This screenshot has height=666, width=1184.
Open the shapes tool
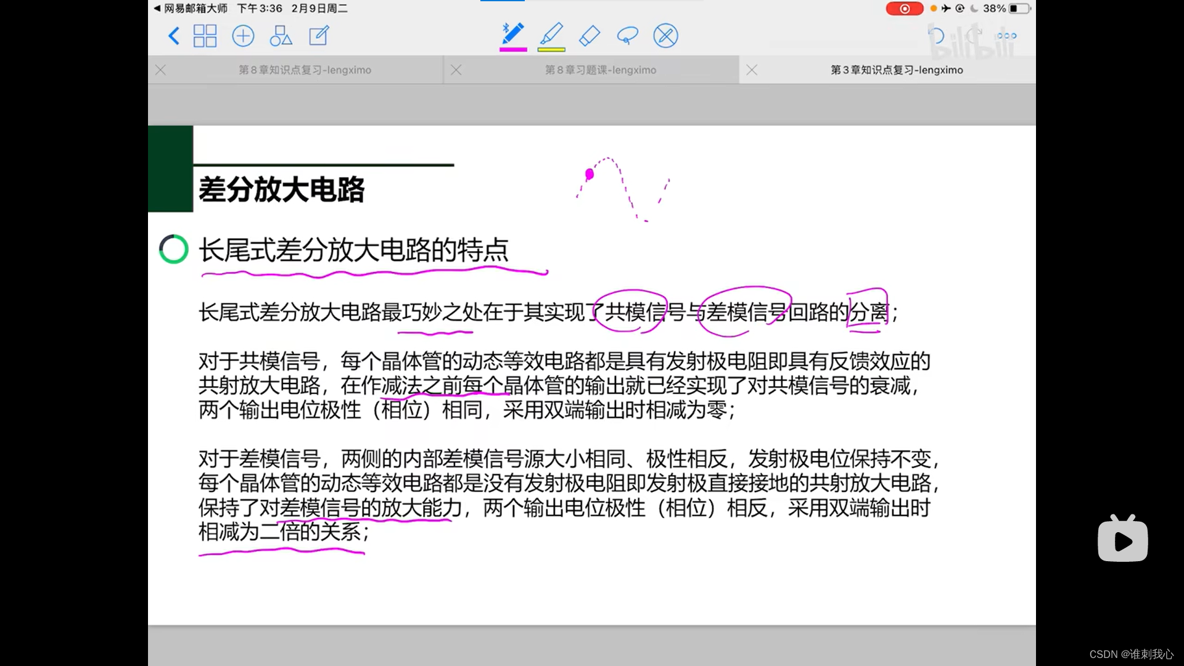[x=281, y=36]
